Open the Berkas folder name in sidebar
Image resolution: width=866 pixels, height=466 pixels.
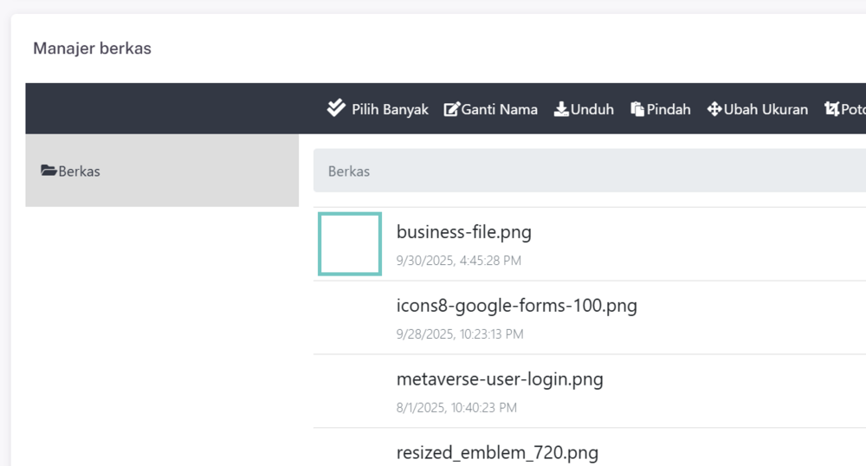(x=80, y=172)
